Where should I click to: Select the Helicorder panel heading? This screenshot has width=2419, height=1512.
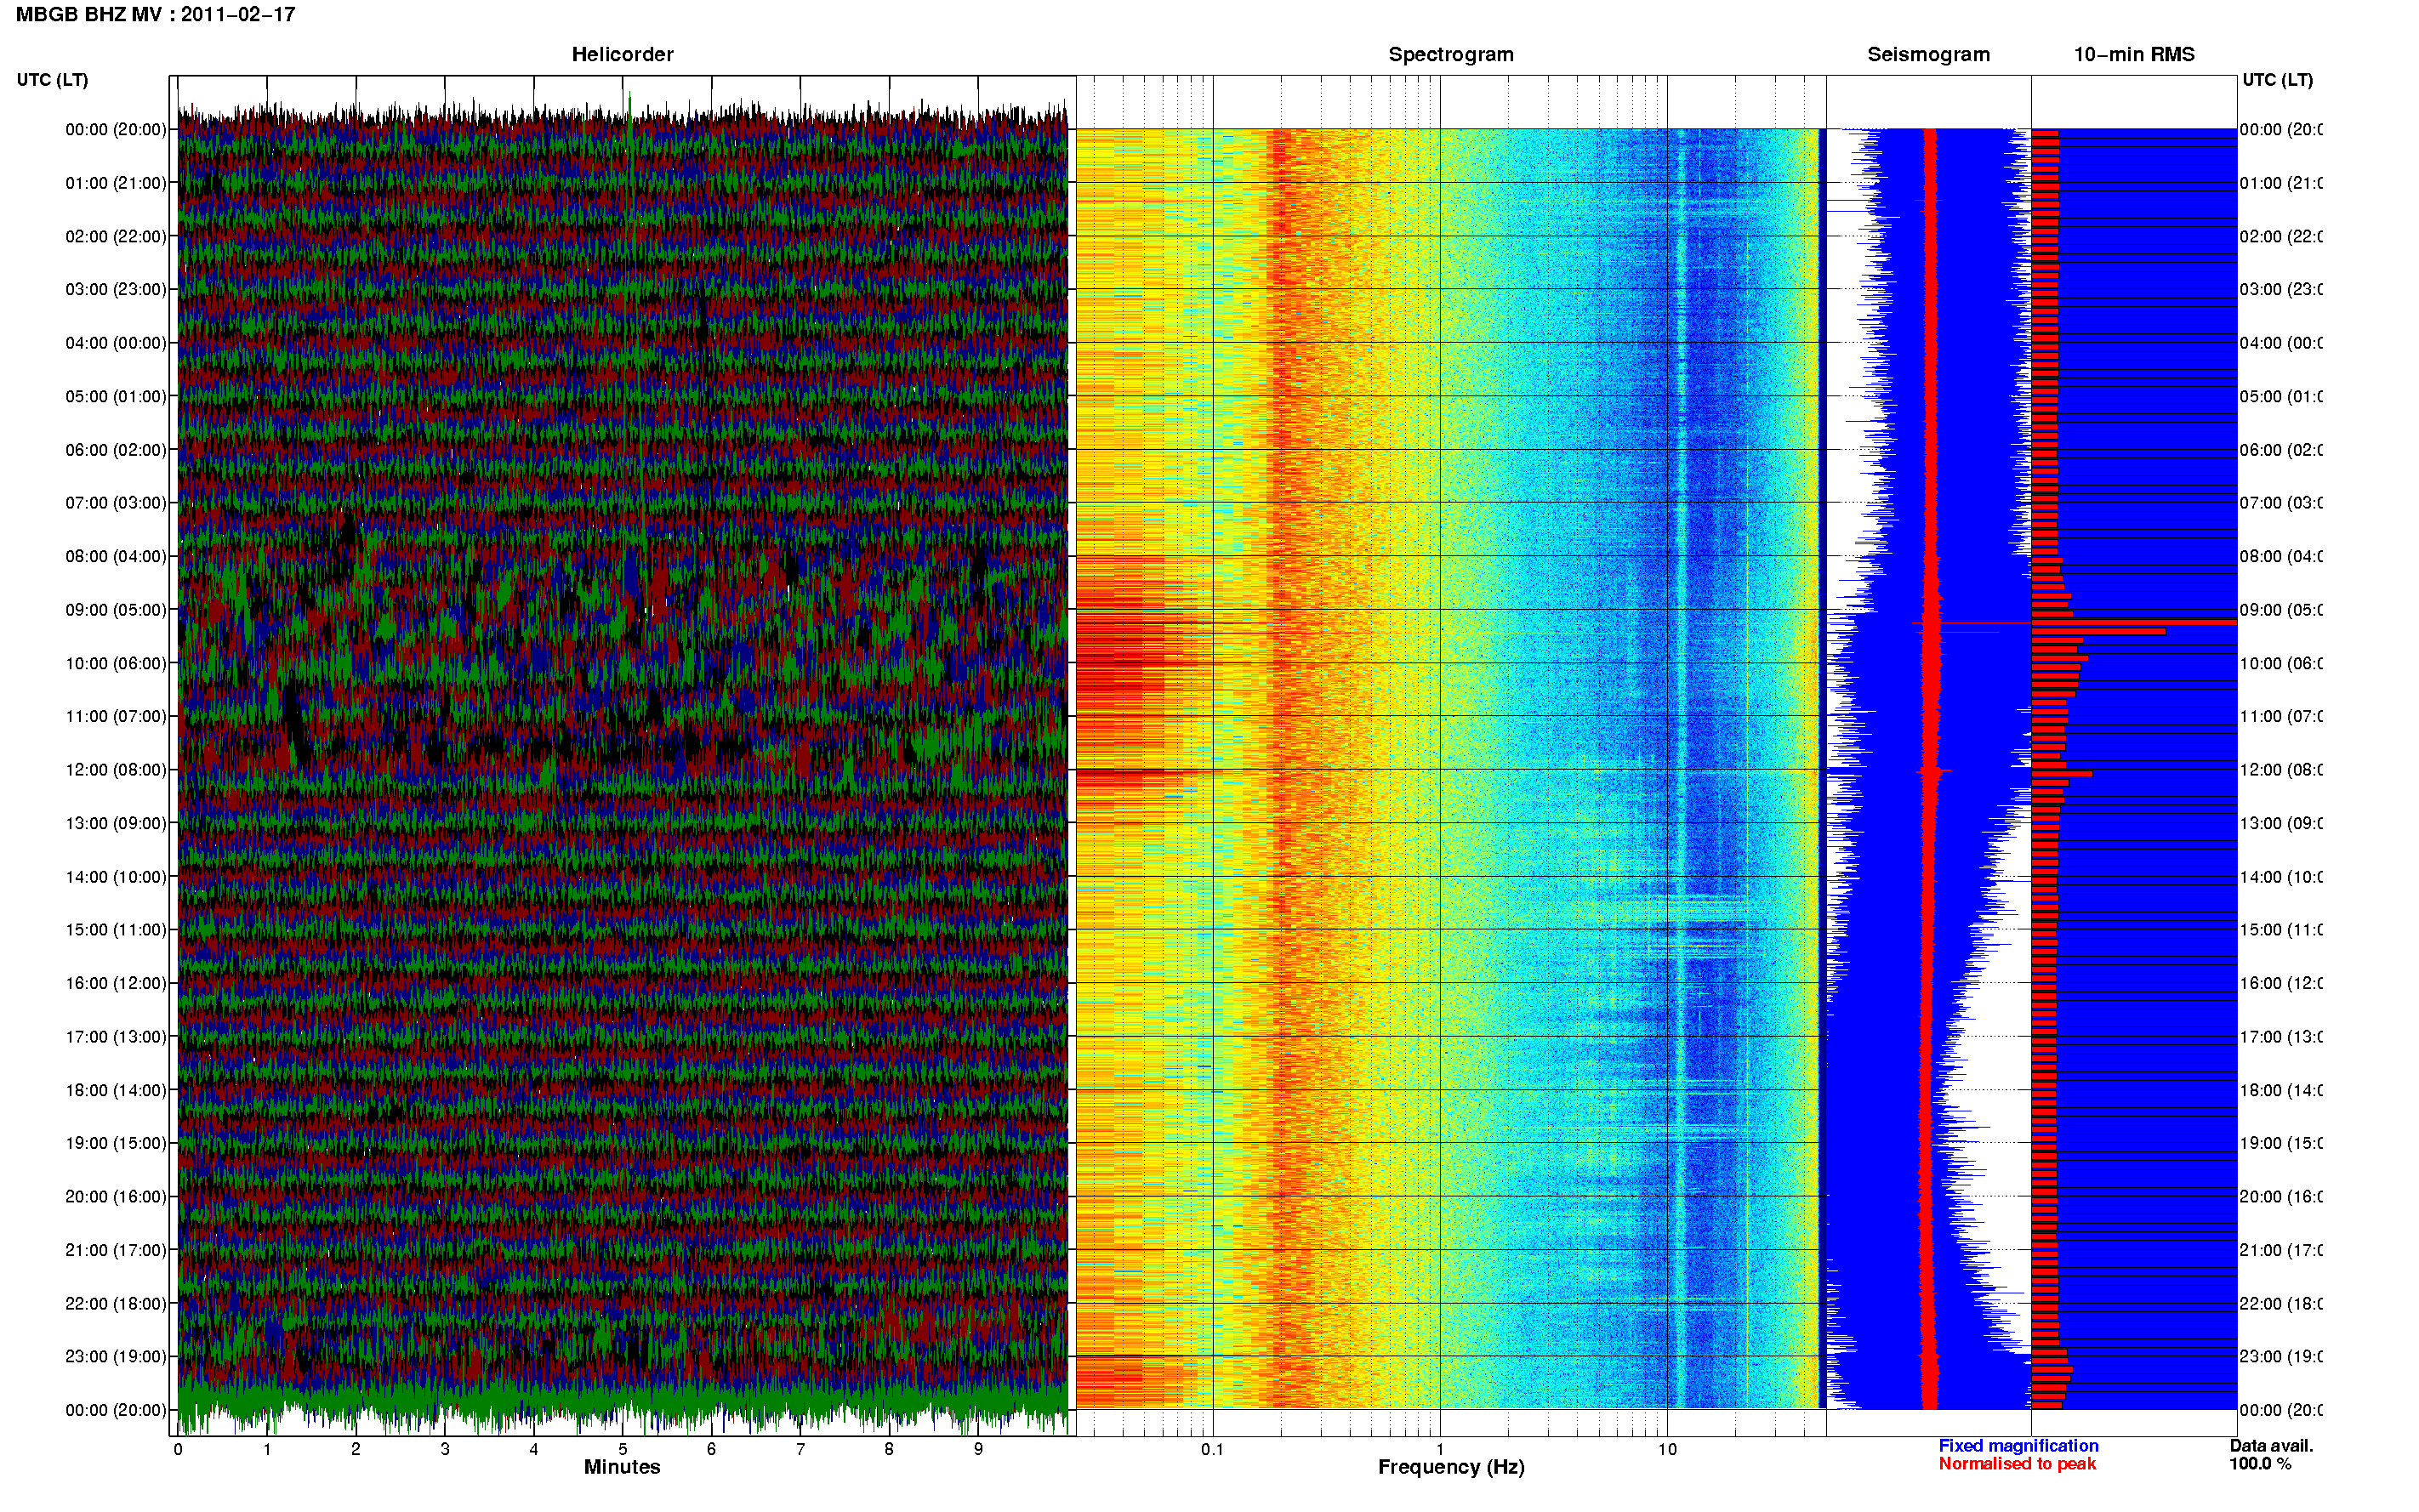pos(622,54)
